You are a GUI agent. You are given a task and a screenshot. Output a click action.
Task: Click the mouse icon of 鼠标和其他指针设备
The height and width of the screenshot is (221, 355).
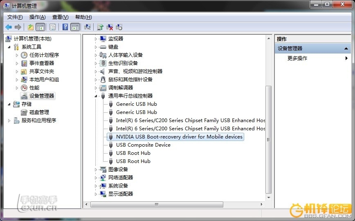pos(103,80)
